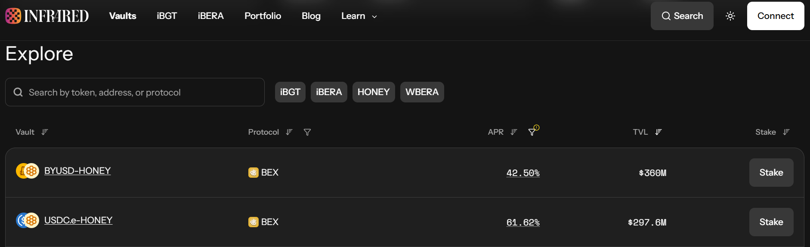Sort by Stake column sort icon

(786, 132)
